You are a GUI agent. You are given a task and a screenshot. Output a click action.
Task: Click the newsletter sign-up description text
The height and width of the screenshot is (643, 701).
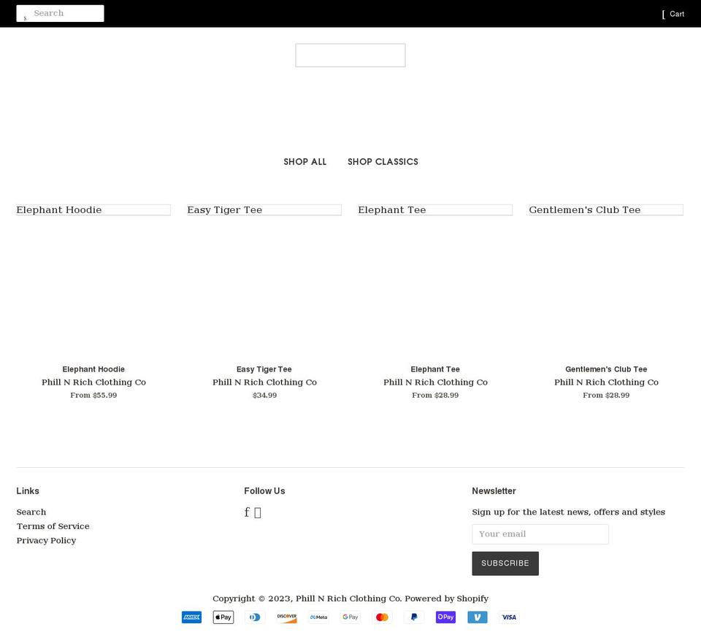coord(569,512)
